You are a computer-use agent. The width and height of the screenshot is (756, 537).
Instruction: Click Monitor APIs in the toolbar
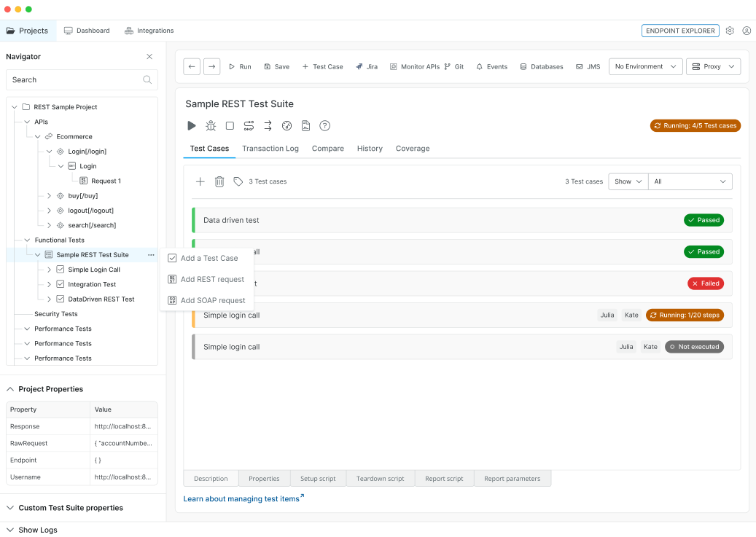(x=415, y=66)
